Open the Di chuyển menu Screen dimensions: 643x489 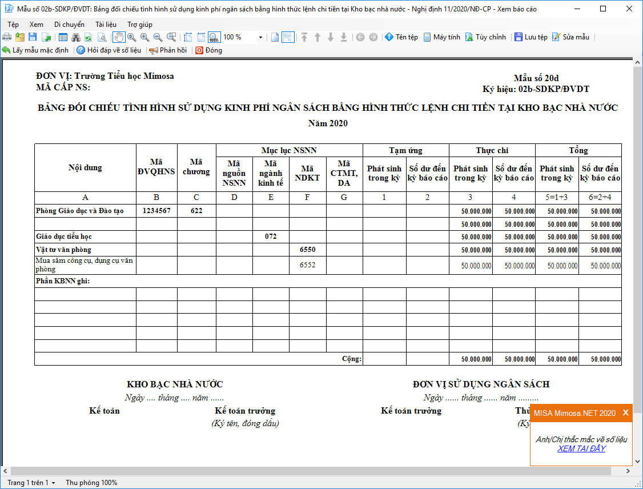click(x=69, y=25)
